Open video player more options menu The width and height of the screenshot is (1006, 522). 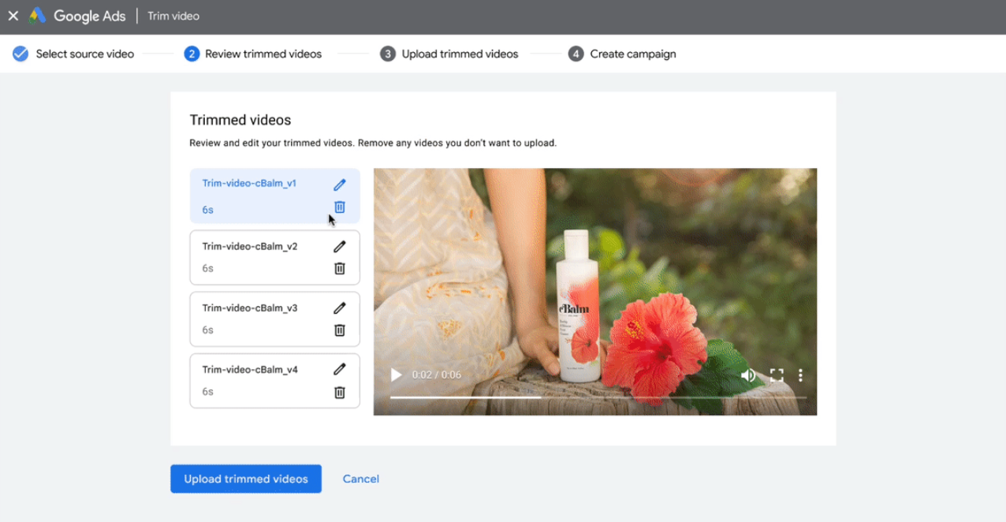(x=800, y=375)
